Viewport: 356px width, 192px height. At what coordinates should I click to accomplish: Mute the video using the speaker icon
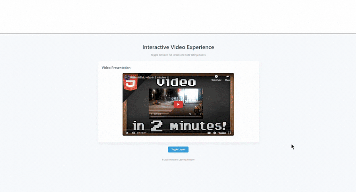click(x=133, y=133)
